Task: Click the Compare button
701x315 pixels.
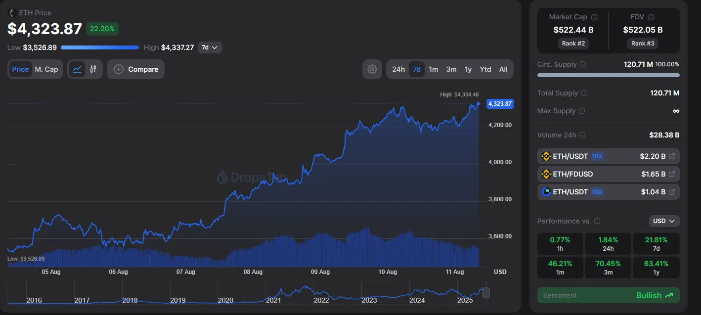Action: (x=135, y=69)
